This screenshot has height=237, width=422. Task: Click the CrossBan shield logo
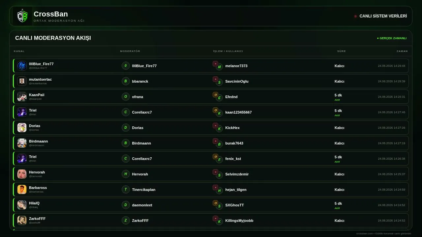click(x=22, y=16)
